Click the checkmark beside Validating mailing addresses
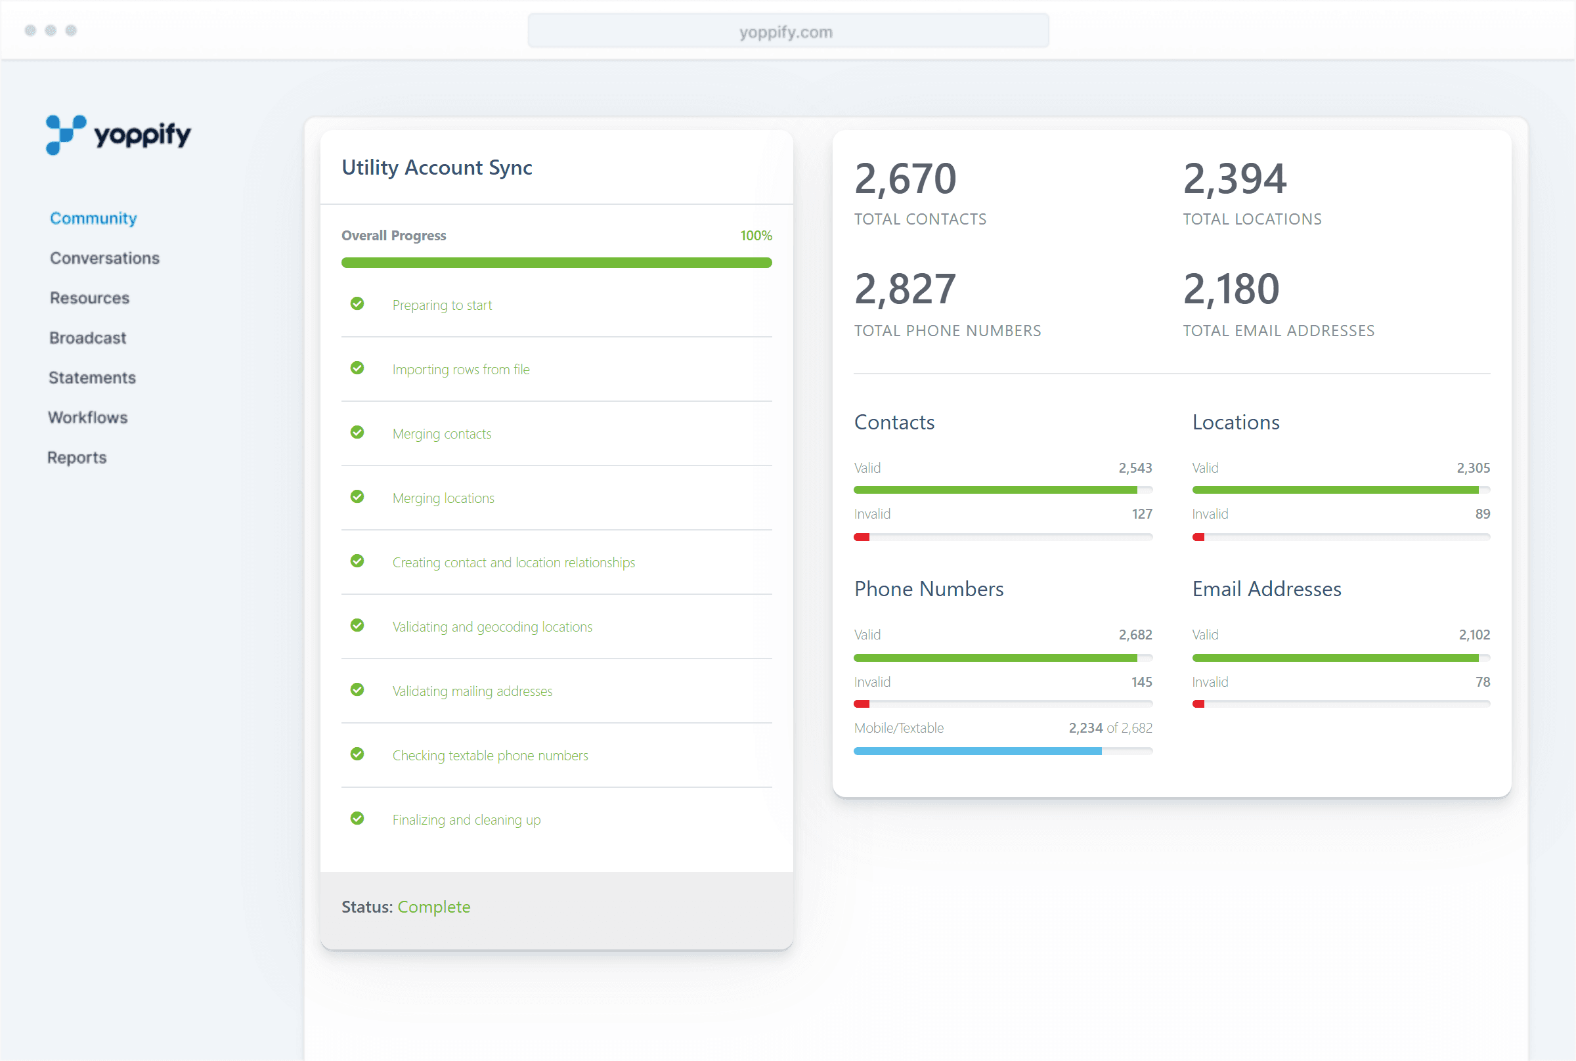Viewport: 1576px width, 1061px height. tap(357, 689)
